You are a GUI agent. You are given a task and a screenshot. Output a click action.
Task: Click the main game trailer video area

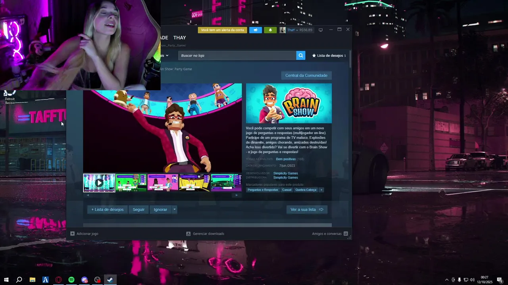pyautogui.click(x=162, y=128)
